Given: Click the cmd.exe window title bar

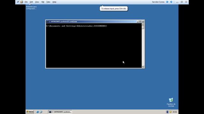Looking at the screenshot, I should click(x=91, y=22).
